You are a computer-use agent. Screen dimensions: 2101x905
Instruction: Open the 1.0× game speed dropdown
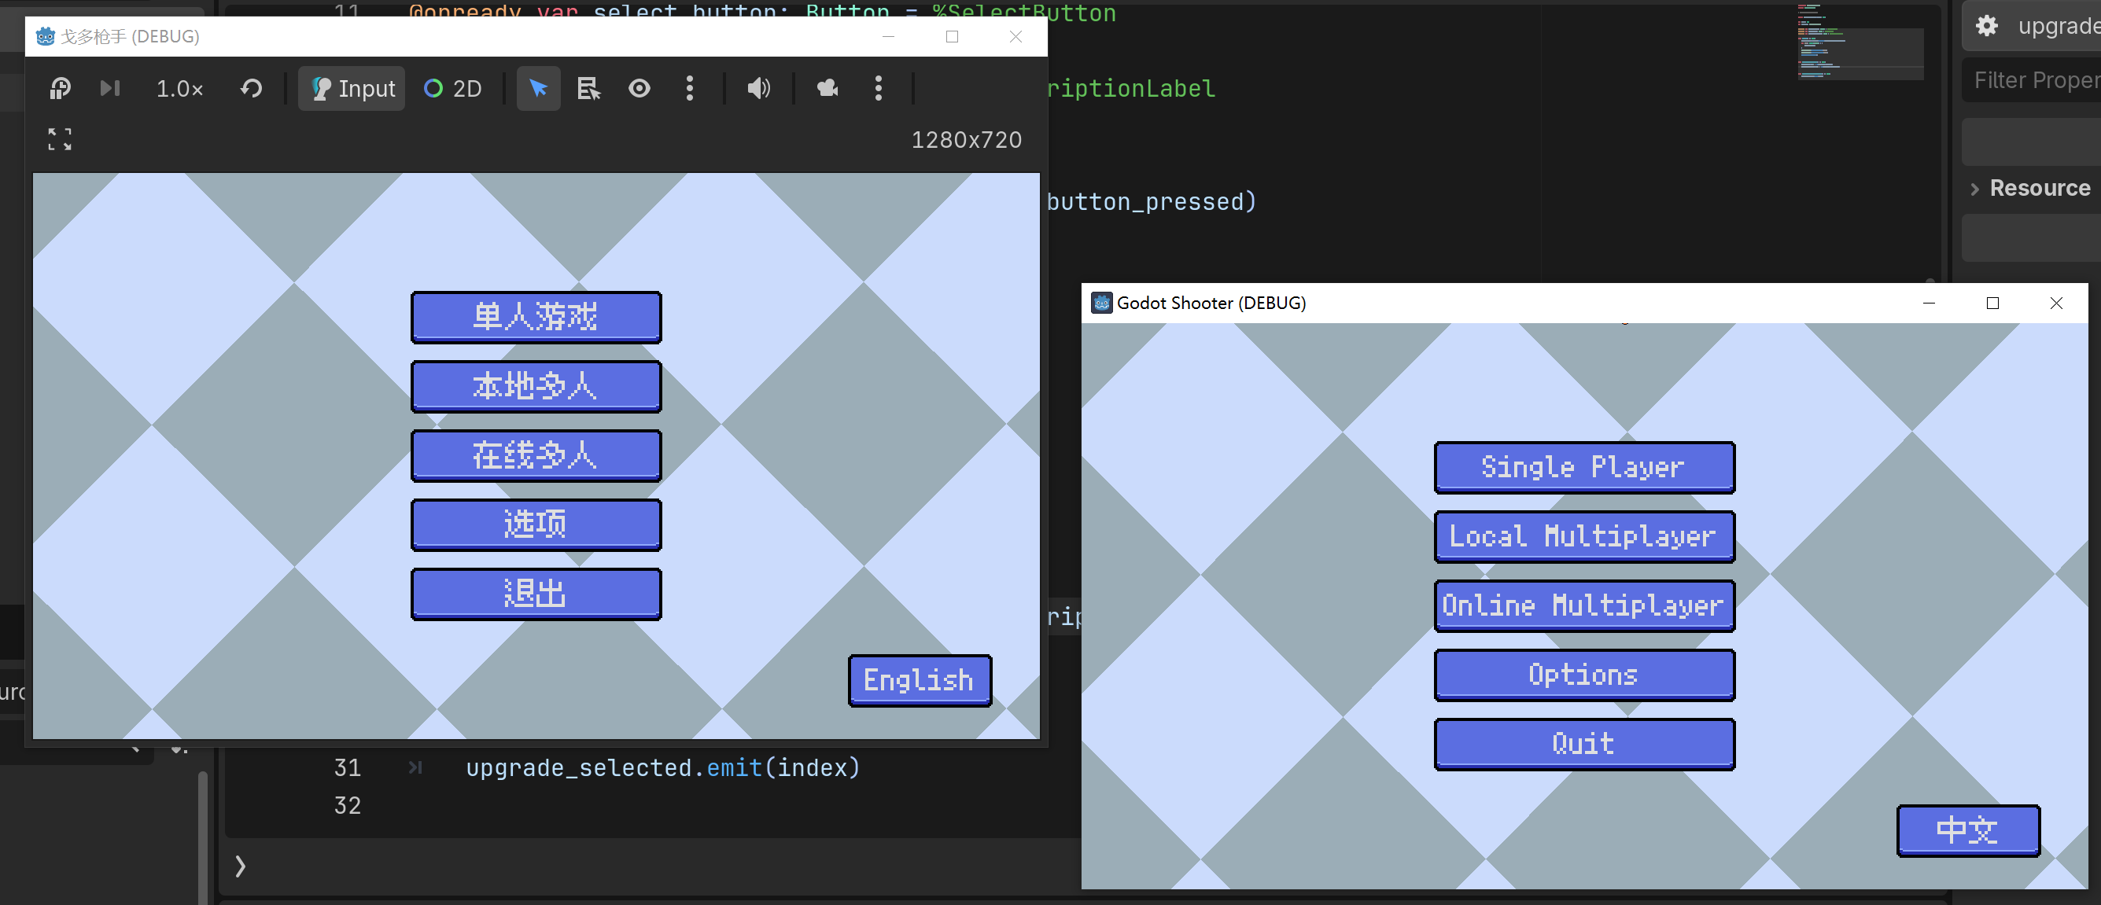point(179,88)
